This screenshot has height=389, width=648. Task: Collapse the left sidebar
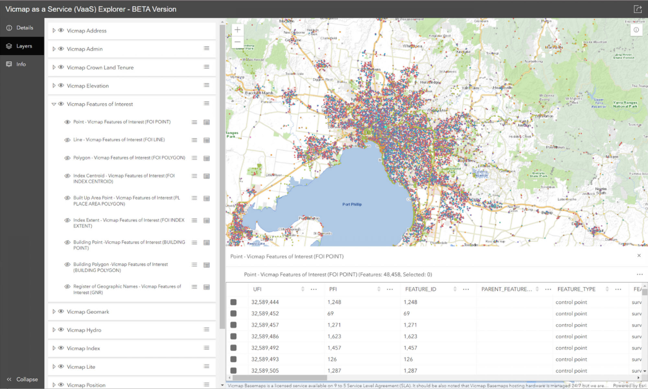coord(22,379)
